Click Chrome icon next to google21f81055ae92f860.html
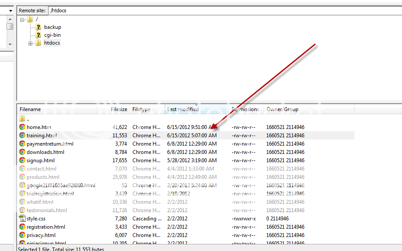Screen dimensions: 402x251 tap(22, 185)
